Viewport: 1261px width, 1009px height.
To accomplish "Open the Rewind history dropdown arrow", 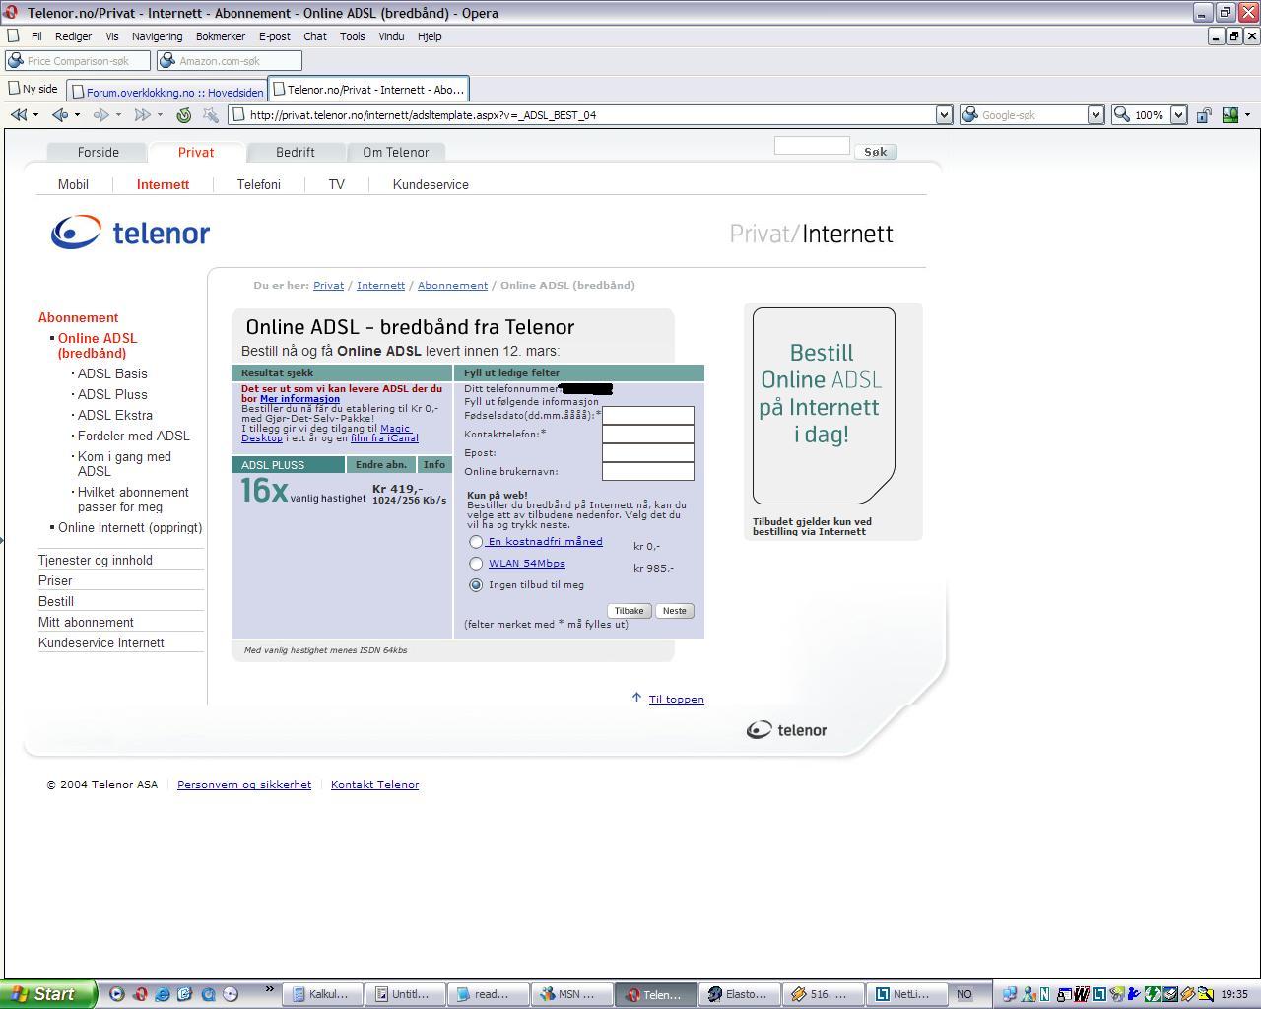I will 35,115.
